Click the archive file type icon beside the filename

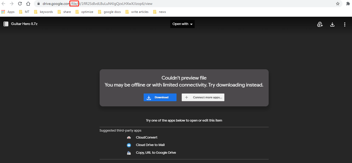(x=6, y=24)
